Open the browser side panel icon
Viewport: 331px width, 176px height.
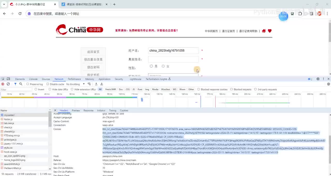311,14
